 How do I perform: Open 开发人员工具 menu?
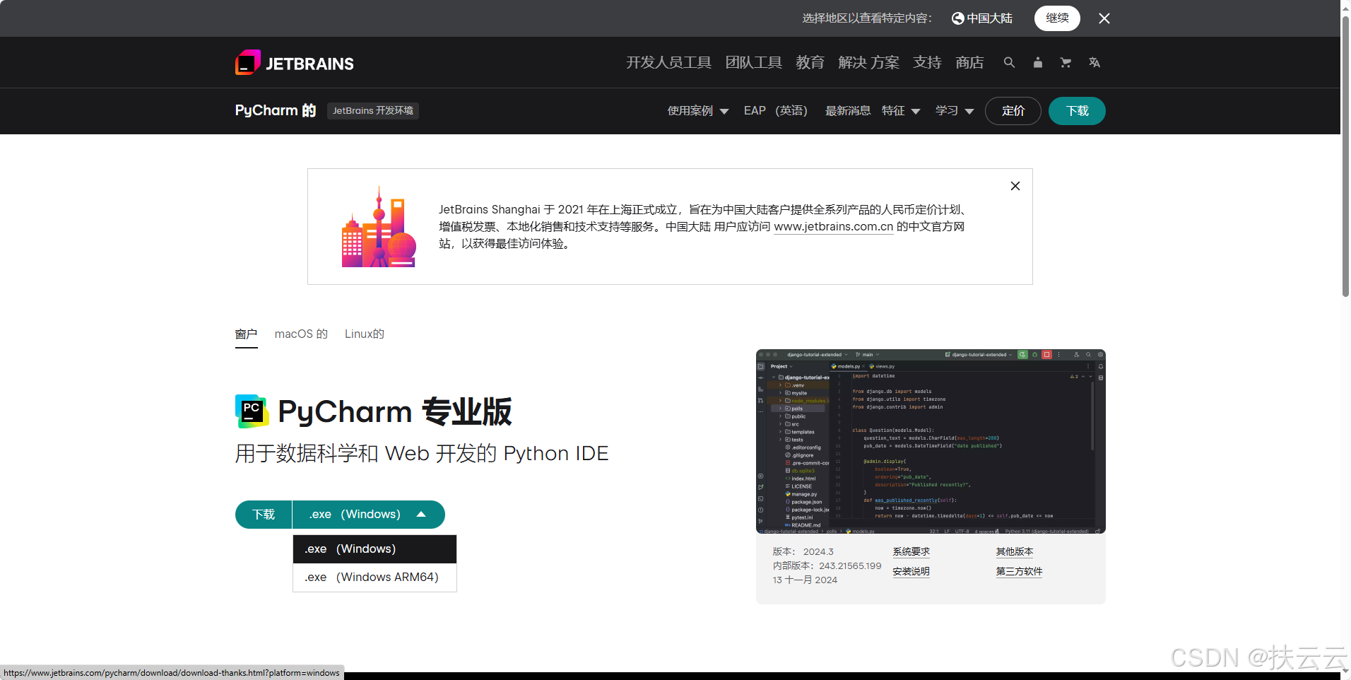668,62
